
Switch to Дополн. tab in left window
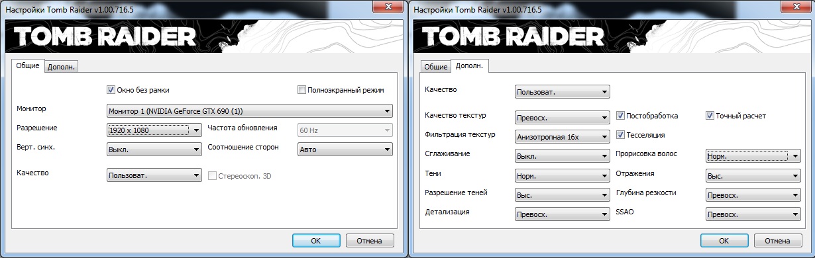coord(62,66)
